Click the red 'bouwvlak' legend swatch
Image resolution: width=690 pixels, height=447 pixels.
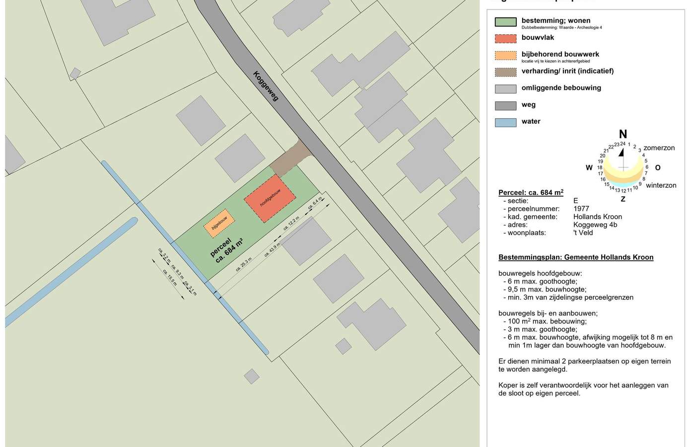[x=505, y=39]
